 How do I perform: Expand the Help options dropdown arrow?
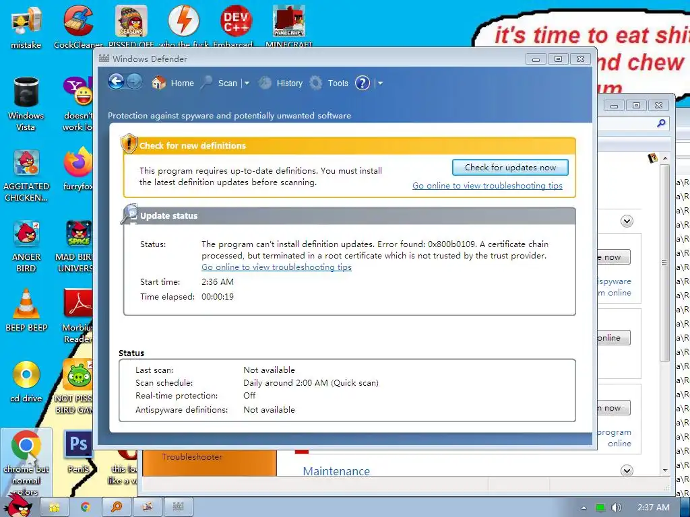[x=380, y=83]
